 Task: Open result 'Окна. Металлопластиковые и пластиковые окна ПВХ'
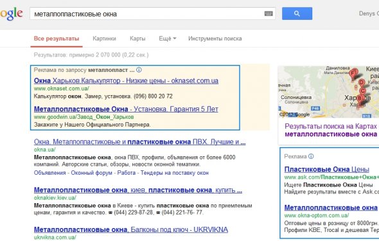point(139,141)
